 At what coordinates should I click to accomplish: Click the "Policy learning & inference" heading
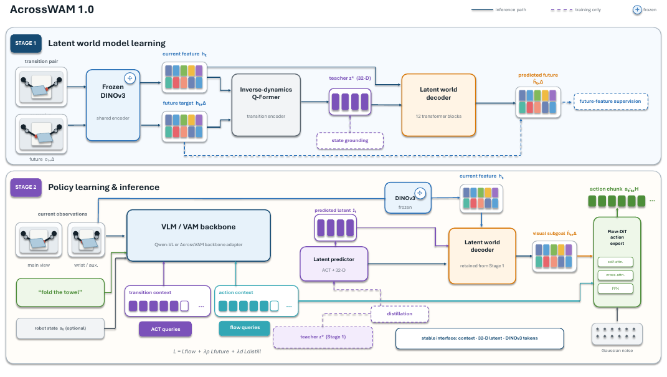[x=104, y=187]
